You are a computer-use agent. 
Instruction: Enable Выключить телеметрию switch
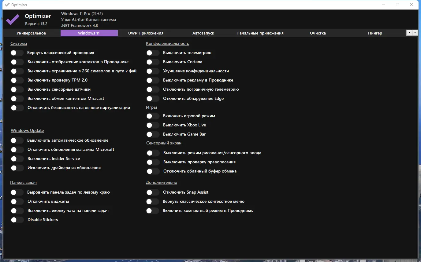(x=153, y=53)
